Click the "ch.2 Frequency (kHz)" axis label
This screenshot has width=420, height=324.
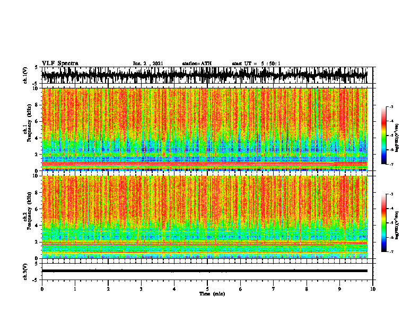pos(28,211)
